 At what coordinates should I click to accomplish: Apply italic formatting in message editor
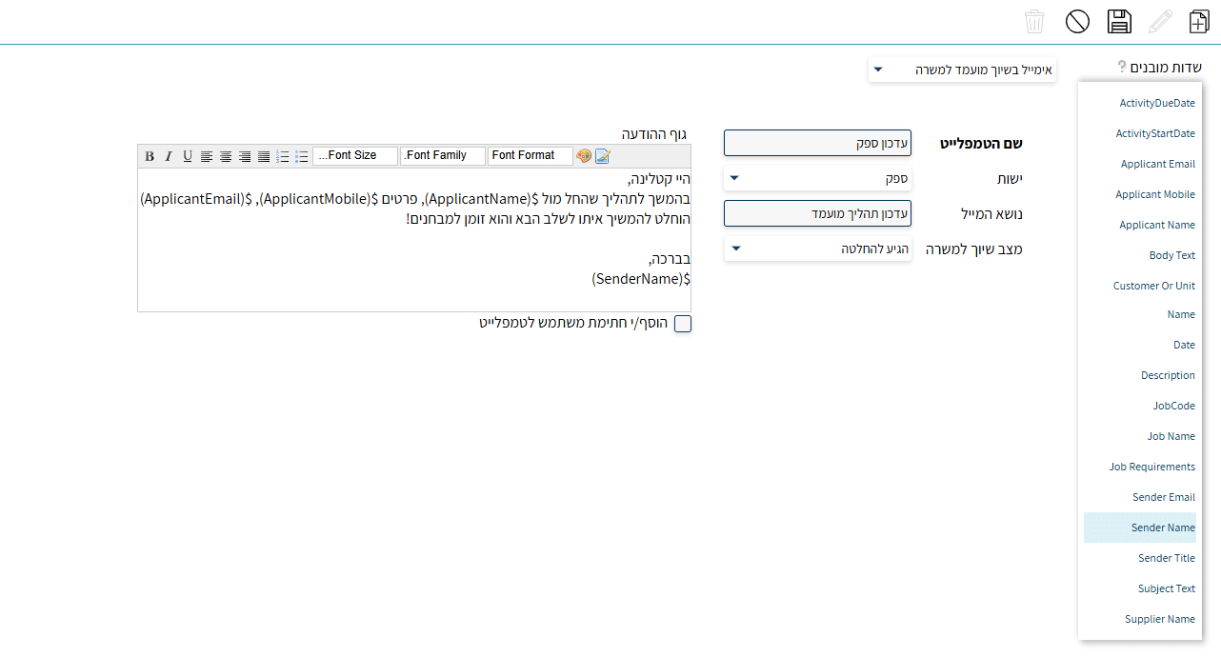tap(169, 156)
